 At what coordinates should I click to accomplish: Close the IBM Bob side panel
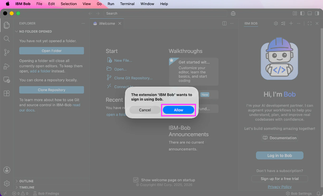317,23
